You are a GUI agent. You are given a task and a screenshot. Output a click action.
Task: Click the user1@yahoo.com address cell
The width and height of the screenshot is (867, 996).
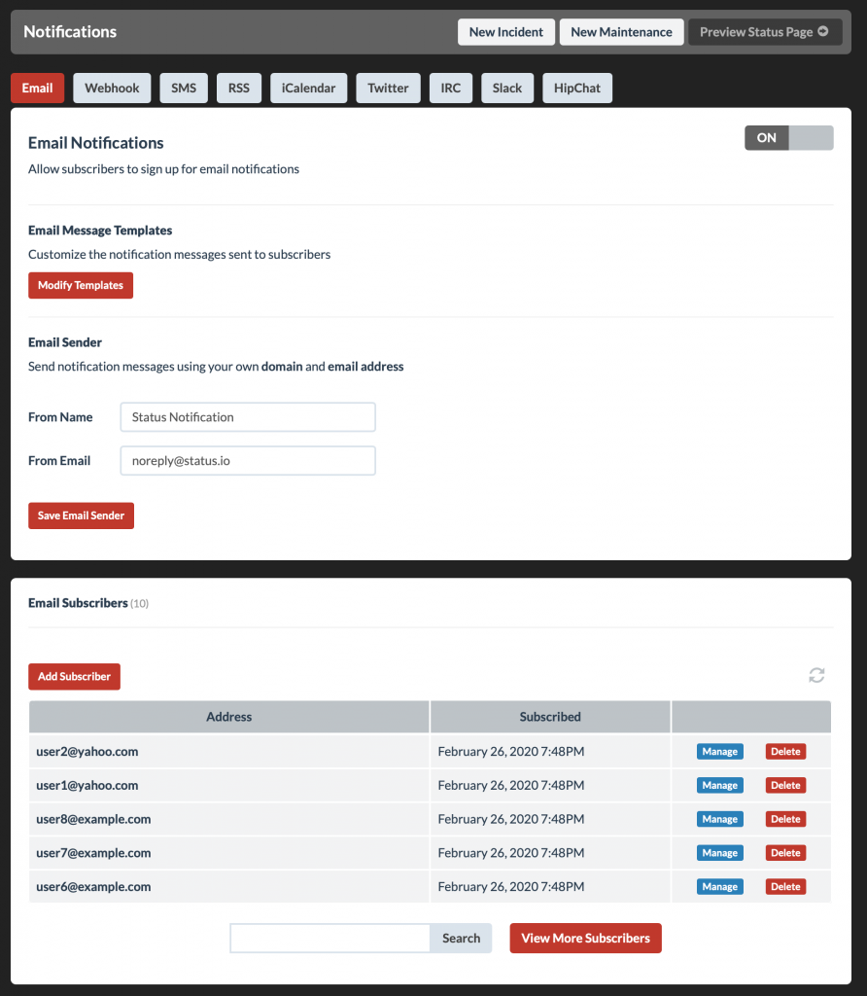click(229, 785)
